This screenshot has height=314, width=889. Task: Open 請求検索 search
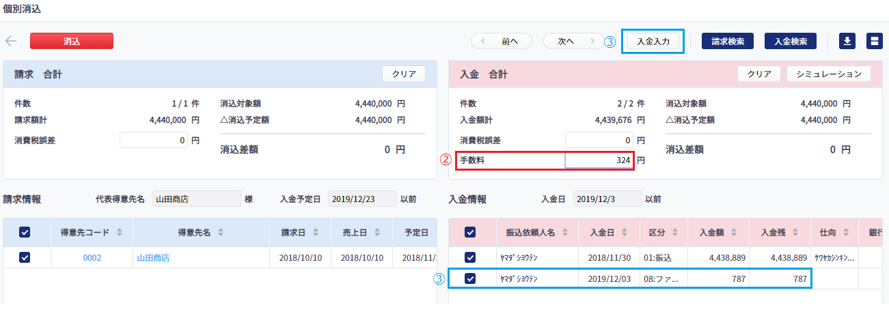point(728,41)
